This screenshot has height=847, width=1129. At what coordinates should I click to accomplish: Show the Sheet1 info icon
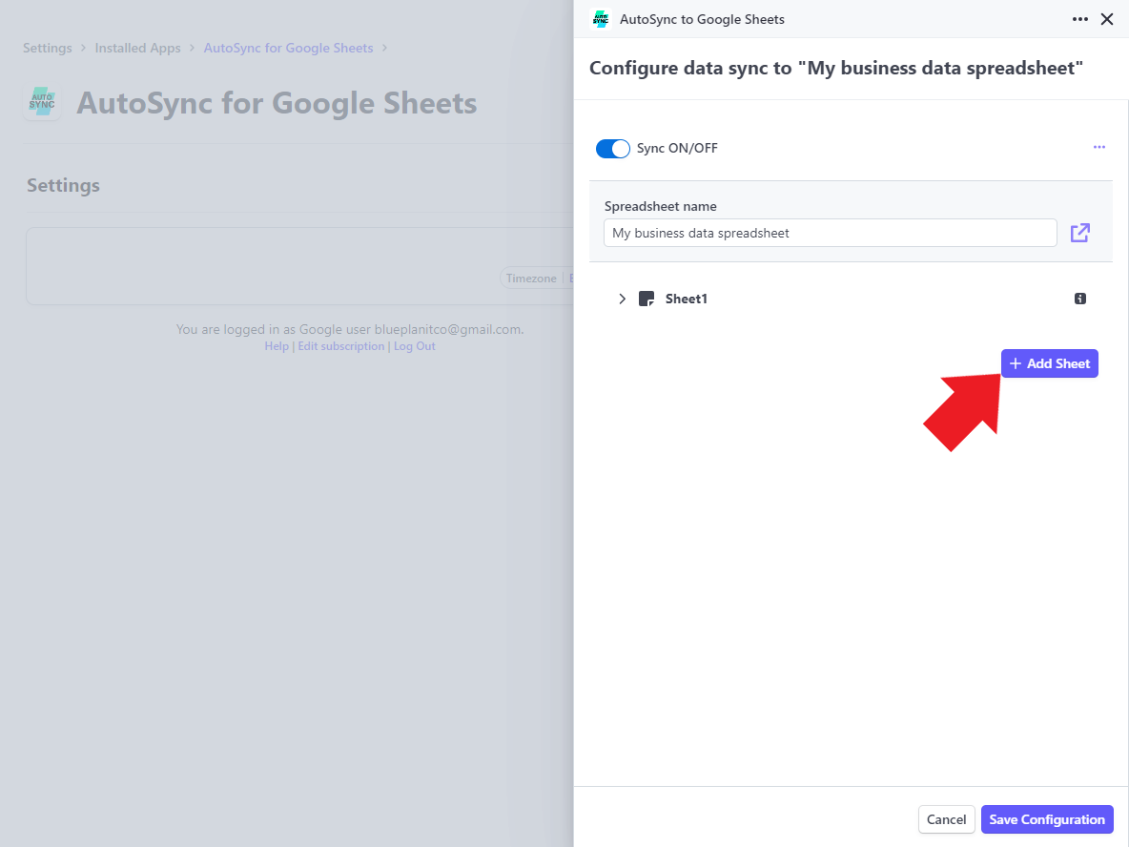coord(1079,299)
